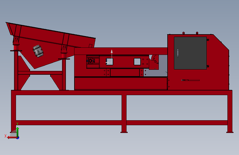Screen dimensions: 239x155
Task: Select the gray vibration motor on the feeder
Action: point(38,51)
